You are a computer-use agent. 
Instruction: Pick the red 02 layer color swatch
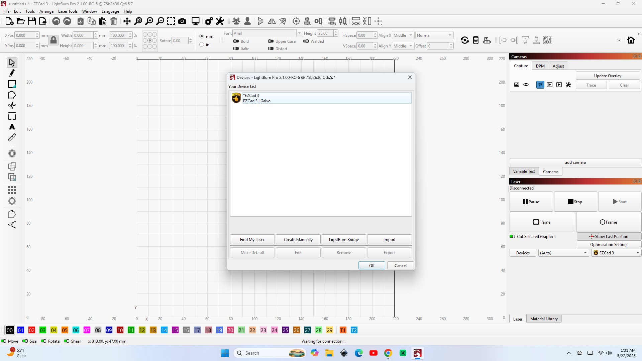click(x=32, y=330)
